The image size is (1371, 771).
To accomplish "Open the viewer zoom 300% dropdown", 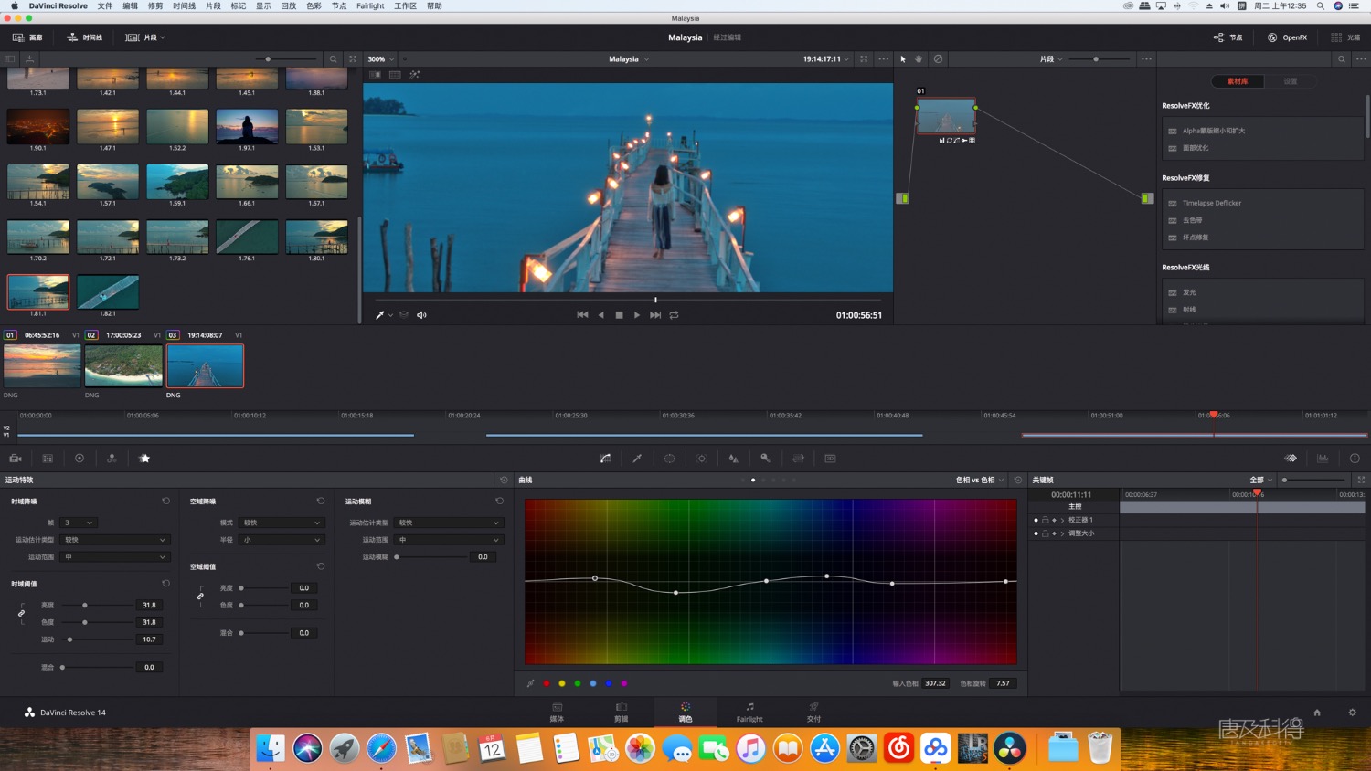I will 381,59.
